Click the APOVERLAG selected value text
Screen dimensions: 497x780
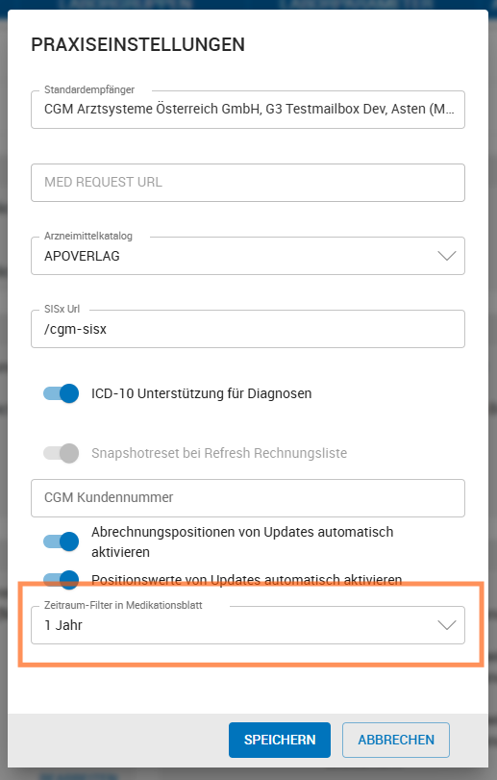click(82, 256)
